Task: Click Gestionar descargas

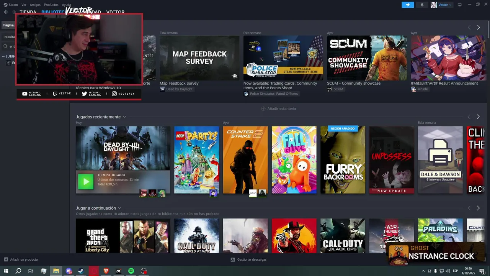Action: click(x=248, y=260)
